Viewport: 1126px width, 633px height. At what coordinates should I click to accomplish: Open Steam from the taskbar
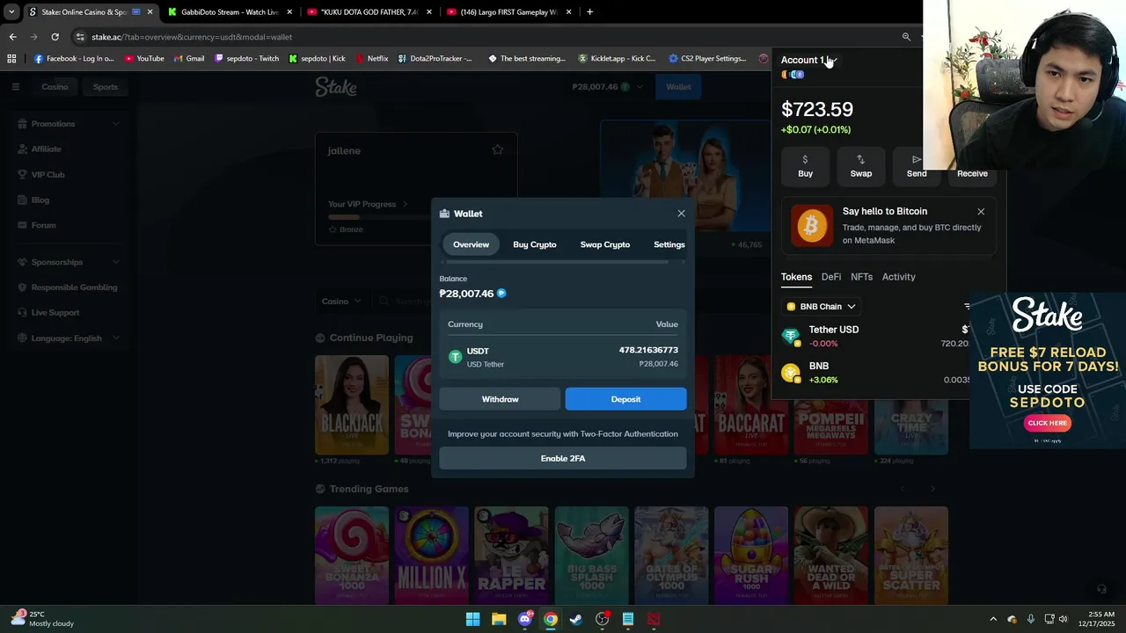point(576,619)
